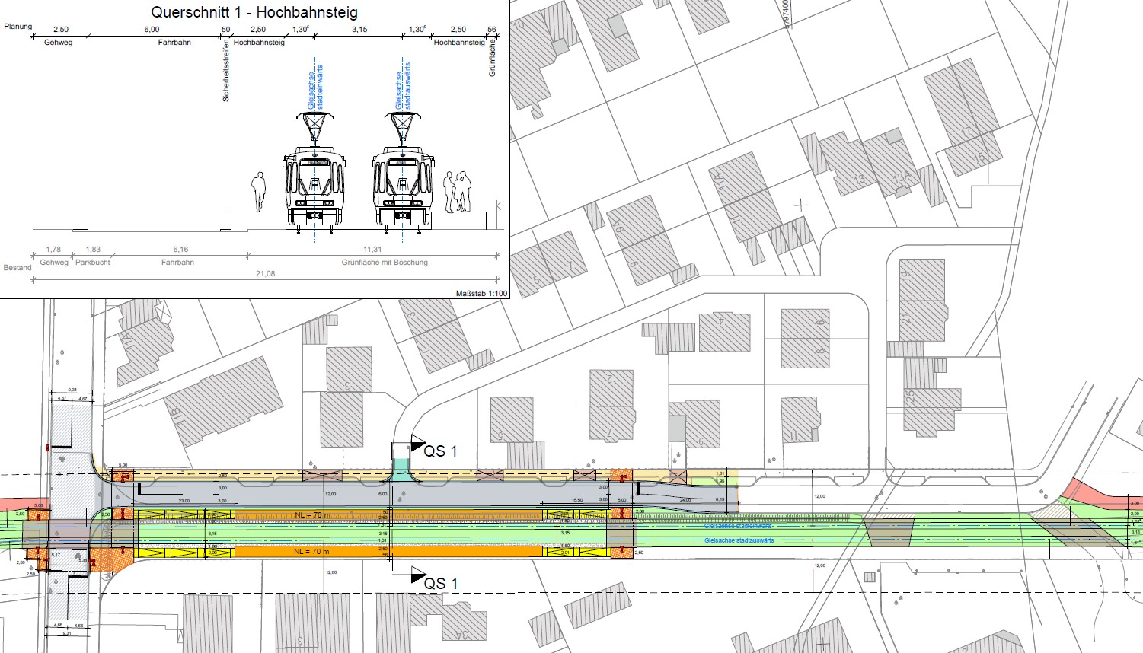Click the 21,08 total width dimension

pyautogui.click(x=265, y=274)
